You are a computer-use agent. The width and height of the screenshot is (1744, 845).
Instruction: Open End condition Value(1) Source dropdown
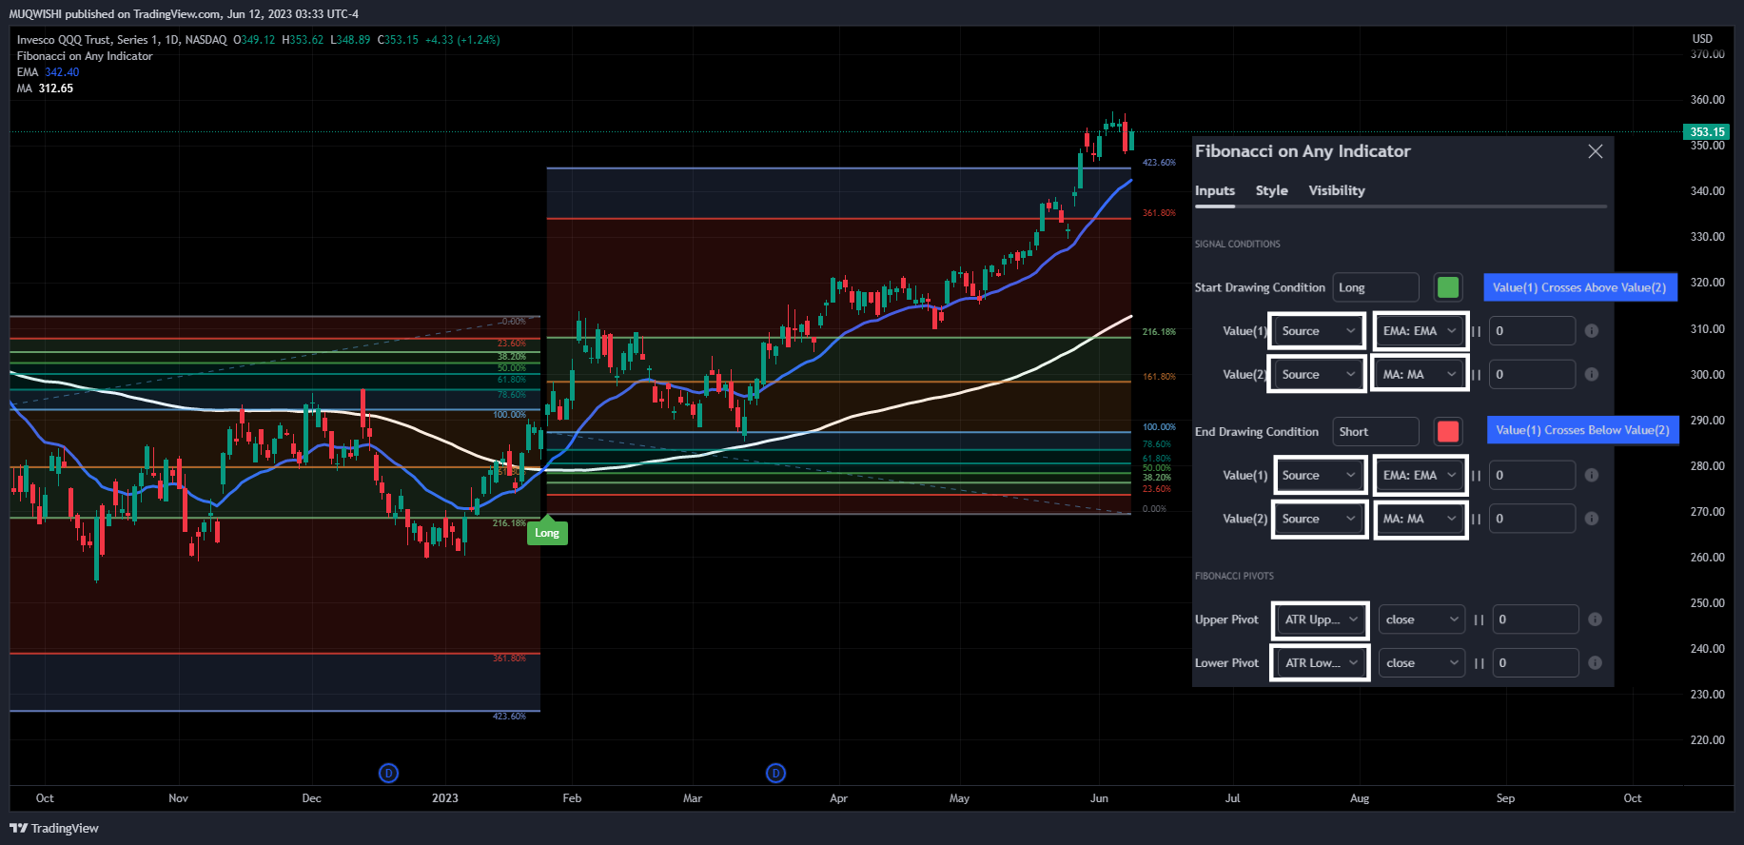[x=1318, y=476]
